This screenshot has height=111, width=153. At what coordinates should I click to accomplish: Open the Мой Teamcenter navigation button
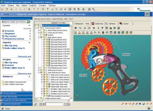17,97
